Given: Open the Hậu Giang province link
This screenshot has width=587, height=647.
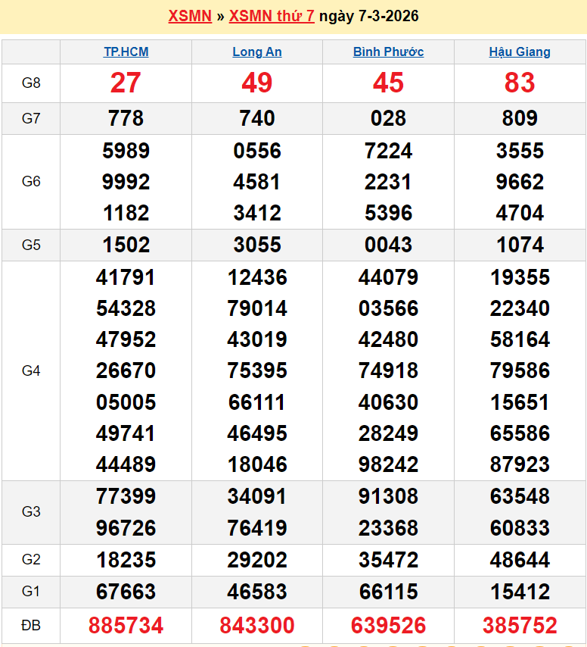Looking at the screenshot, I should click(x=520, y=52).
